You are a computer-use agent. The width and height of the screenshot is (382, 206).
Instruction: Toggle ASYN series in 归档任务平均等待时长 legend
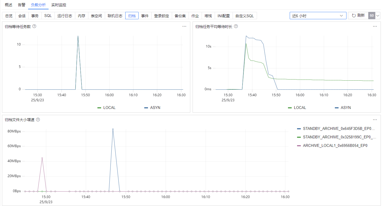(x=343, y=108)
